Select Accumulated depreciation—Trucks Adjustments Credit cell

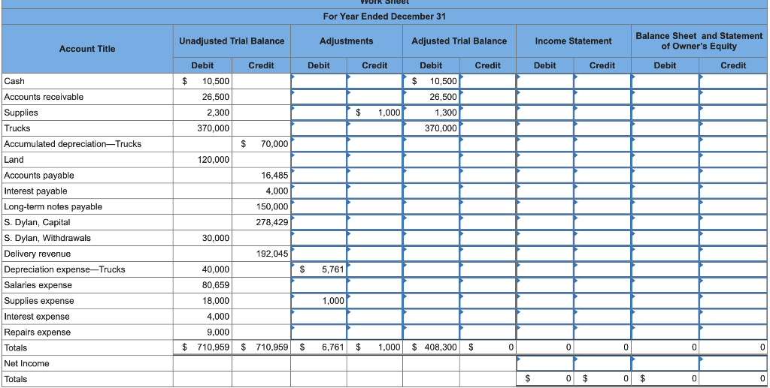click(x=374, y=144)
